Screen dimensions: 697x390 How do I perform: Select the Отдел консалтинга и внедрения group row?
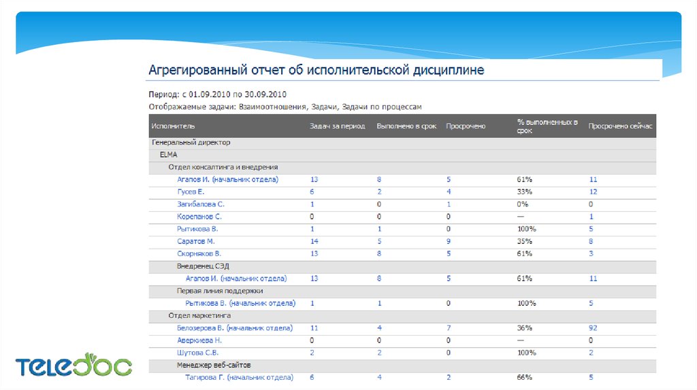coord(223,167)
